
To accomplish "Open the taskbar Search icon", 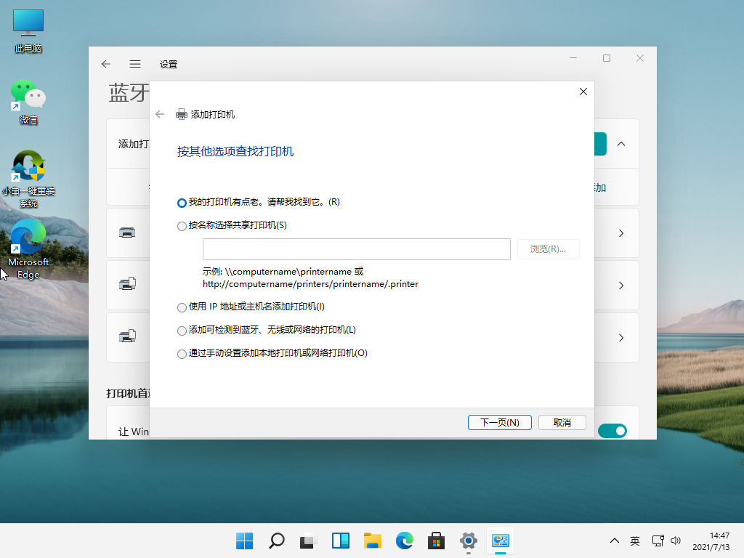I will [x=277, y=541].
